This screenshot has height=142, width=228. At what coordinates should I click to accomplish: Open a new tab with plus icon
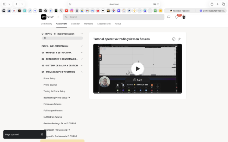tap(218, 4)
